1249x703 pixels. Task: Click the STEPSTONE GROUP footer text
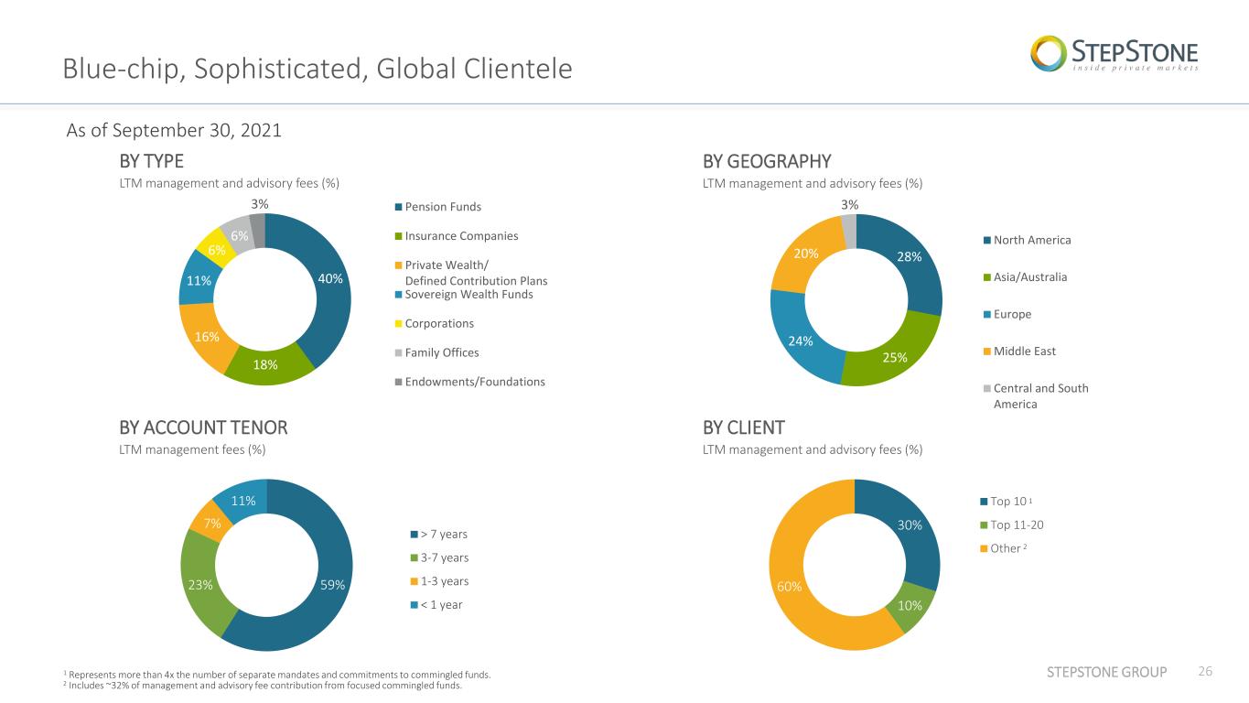click(x=1107, y=673)
